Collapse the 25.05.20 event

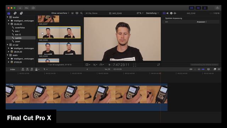pyautogui.click(x=9, y=24)
